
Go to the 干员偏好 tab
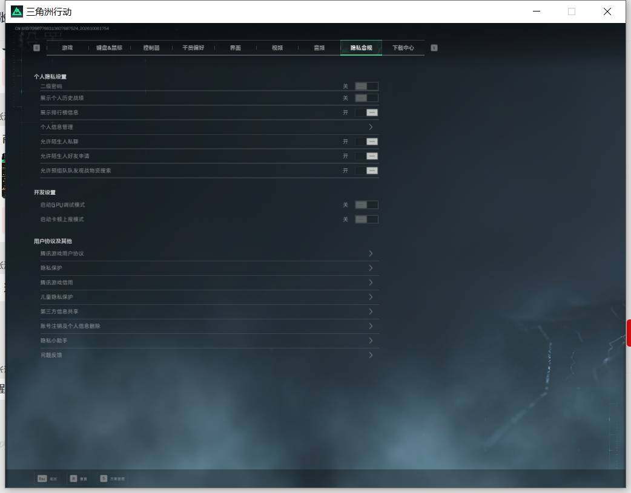[x=193, y=48]
